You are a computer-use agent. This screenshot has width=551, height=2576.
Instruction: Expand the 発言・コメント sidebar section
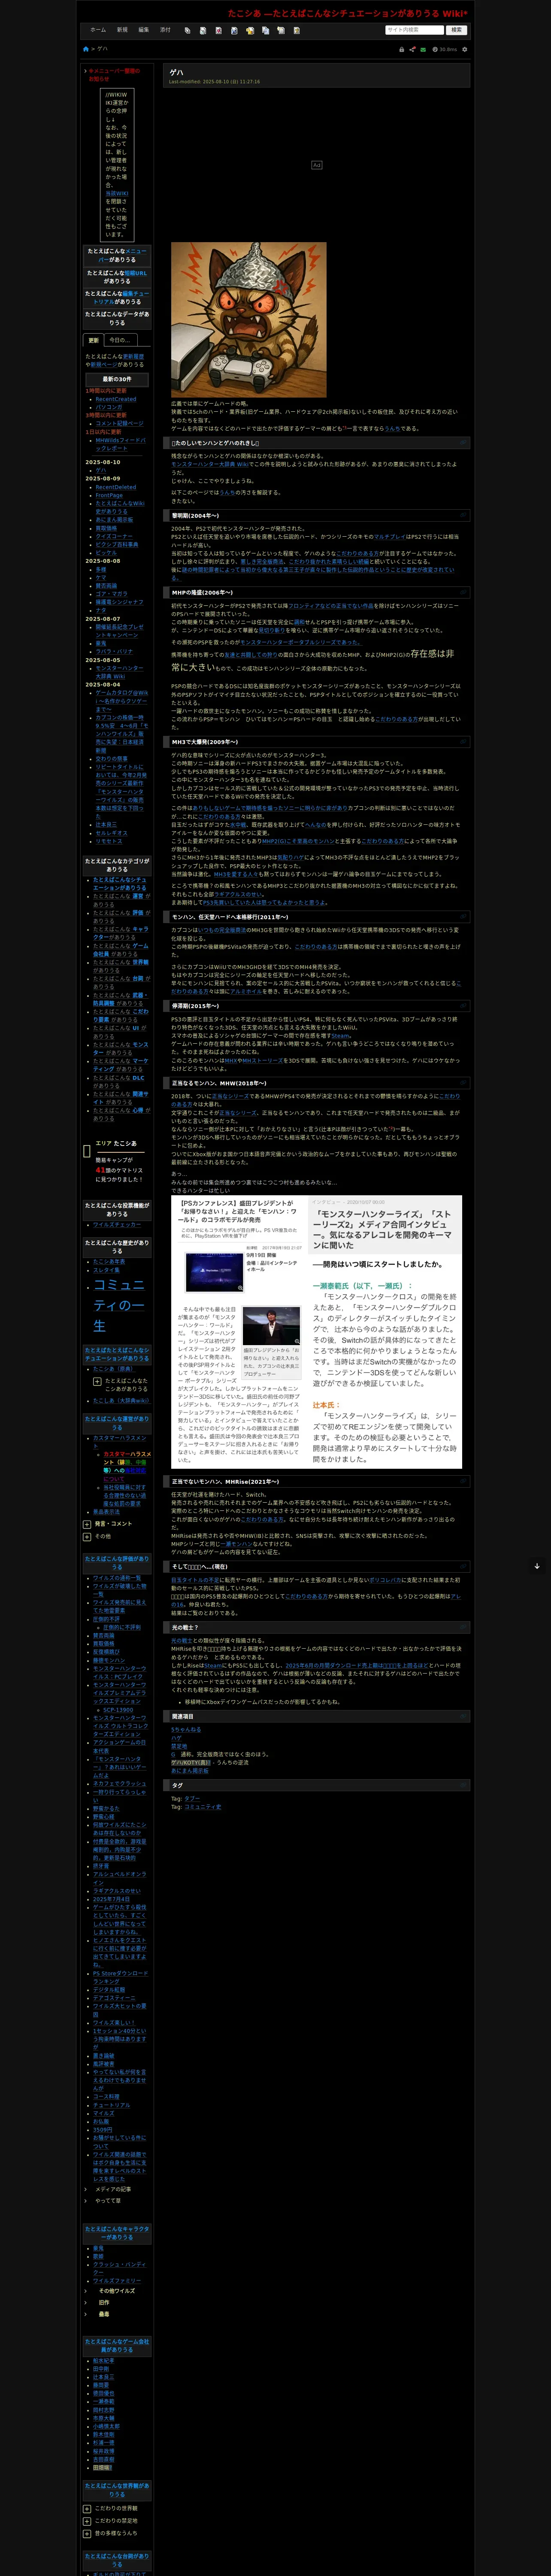pyautogui.click(x=87, y=1524)
